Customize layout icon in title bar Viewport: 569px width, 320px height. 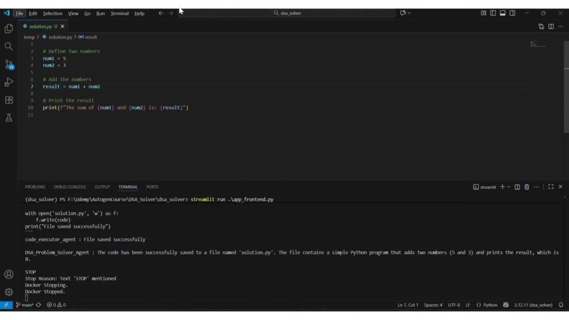[483, 13]
